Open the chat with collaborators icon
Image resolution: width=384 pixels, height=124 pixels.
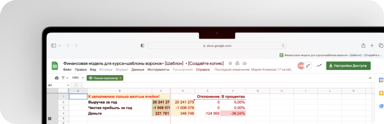coord(308,66)
